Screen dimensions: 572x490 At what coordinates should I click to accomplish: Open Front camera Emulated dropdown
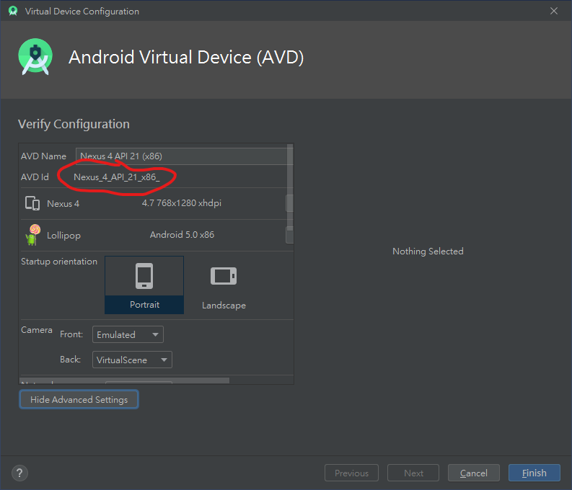[128, 334]
